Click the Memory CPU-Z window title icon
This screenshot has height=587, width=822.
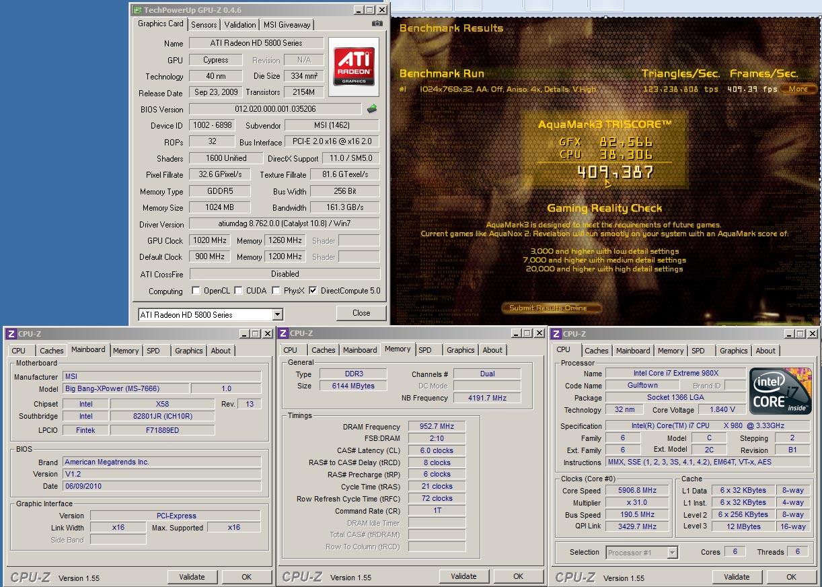click(283, 333)
